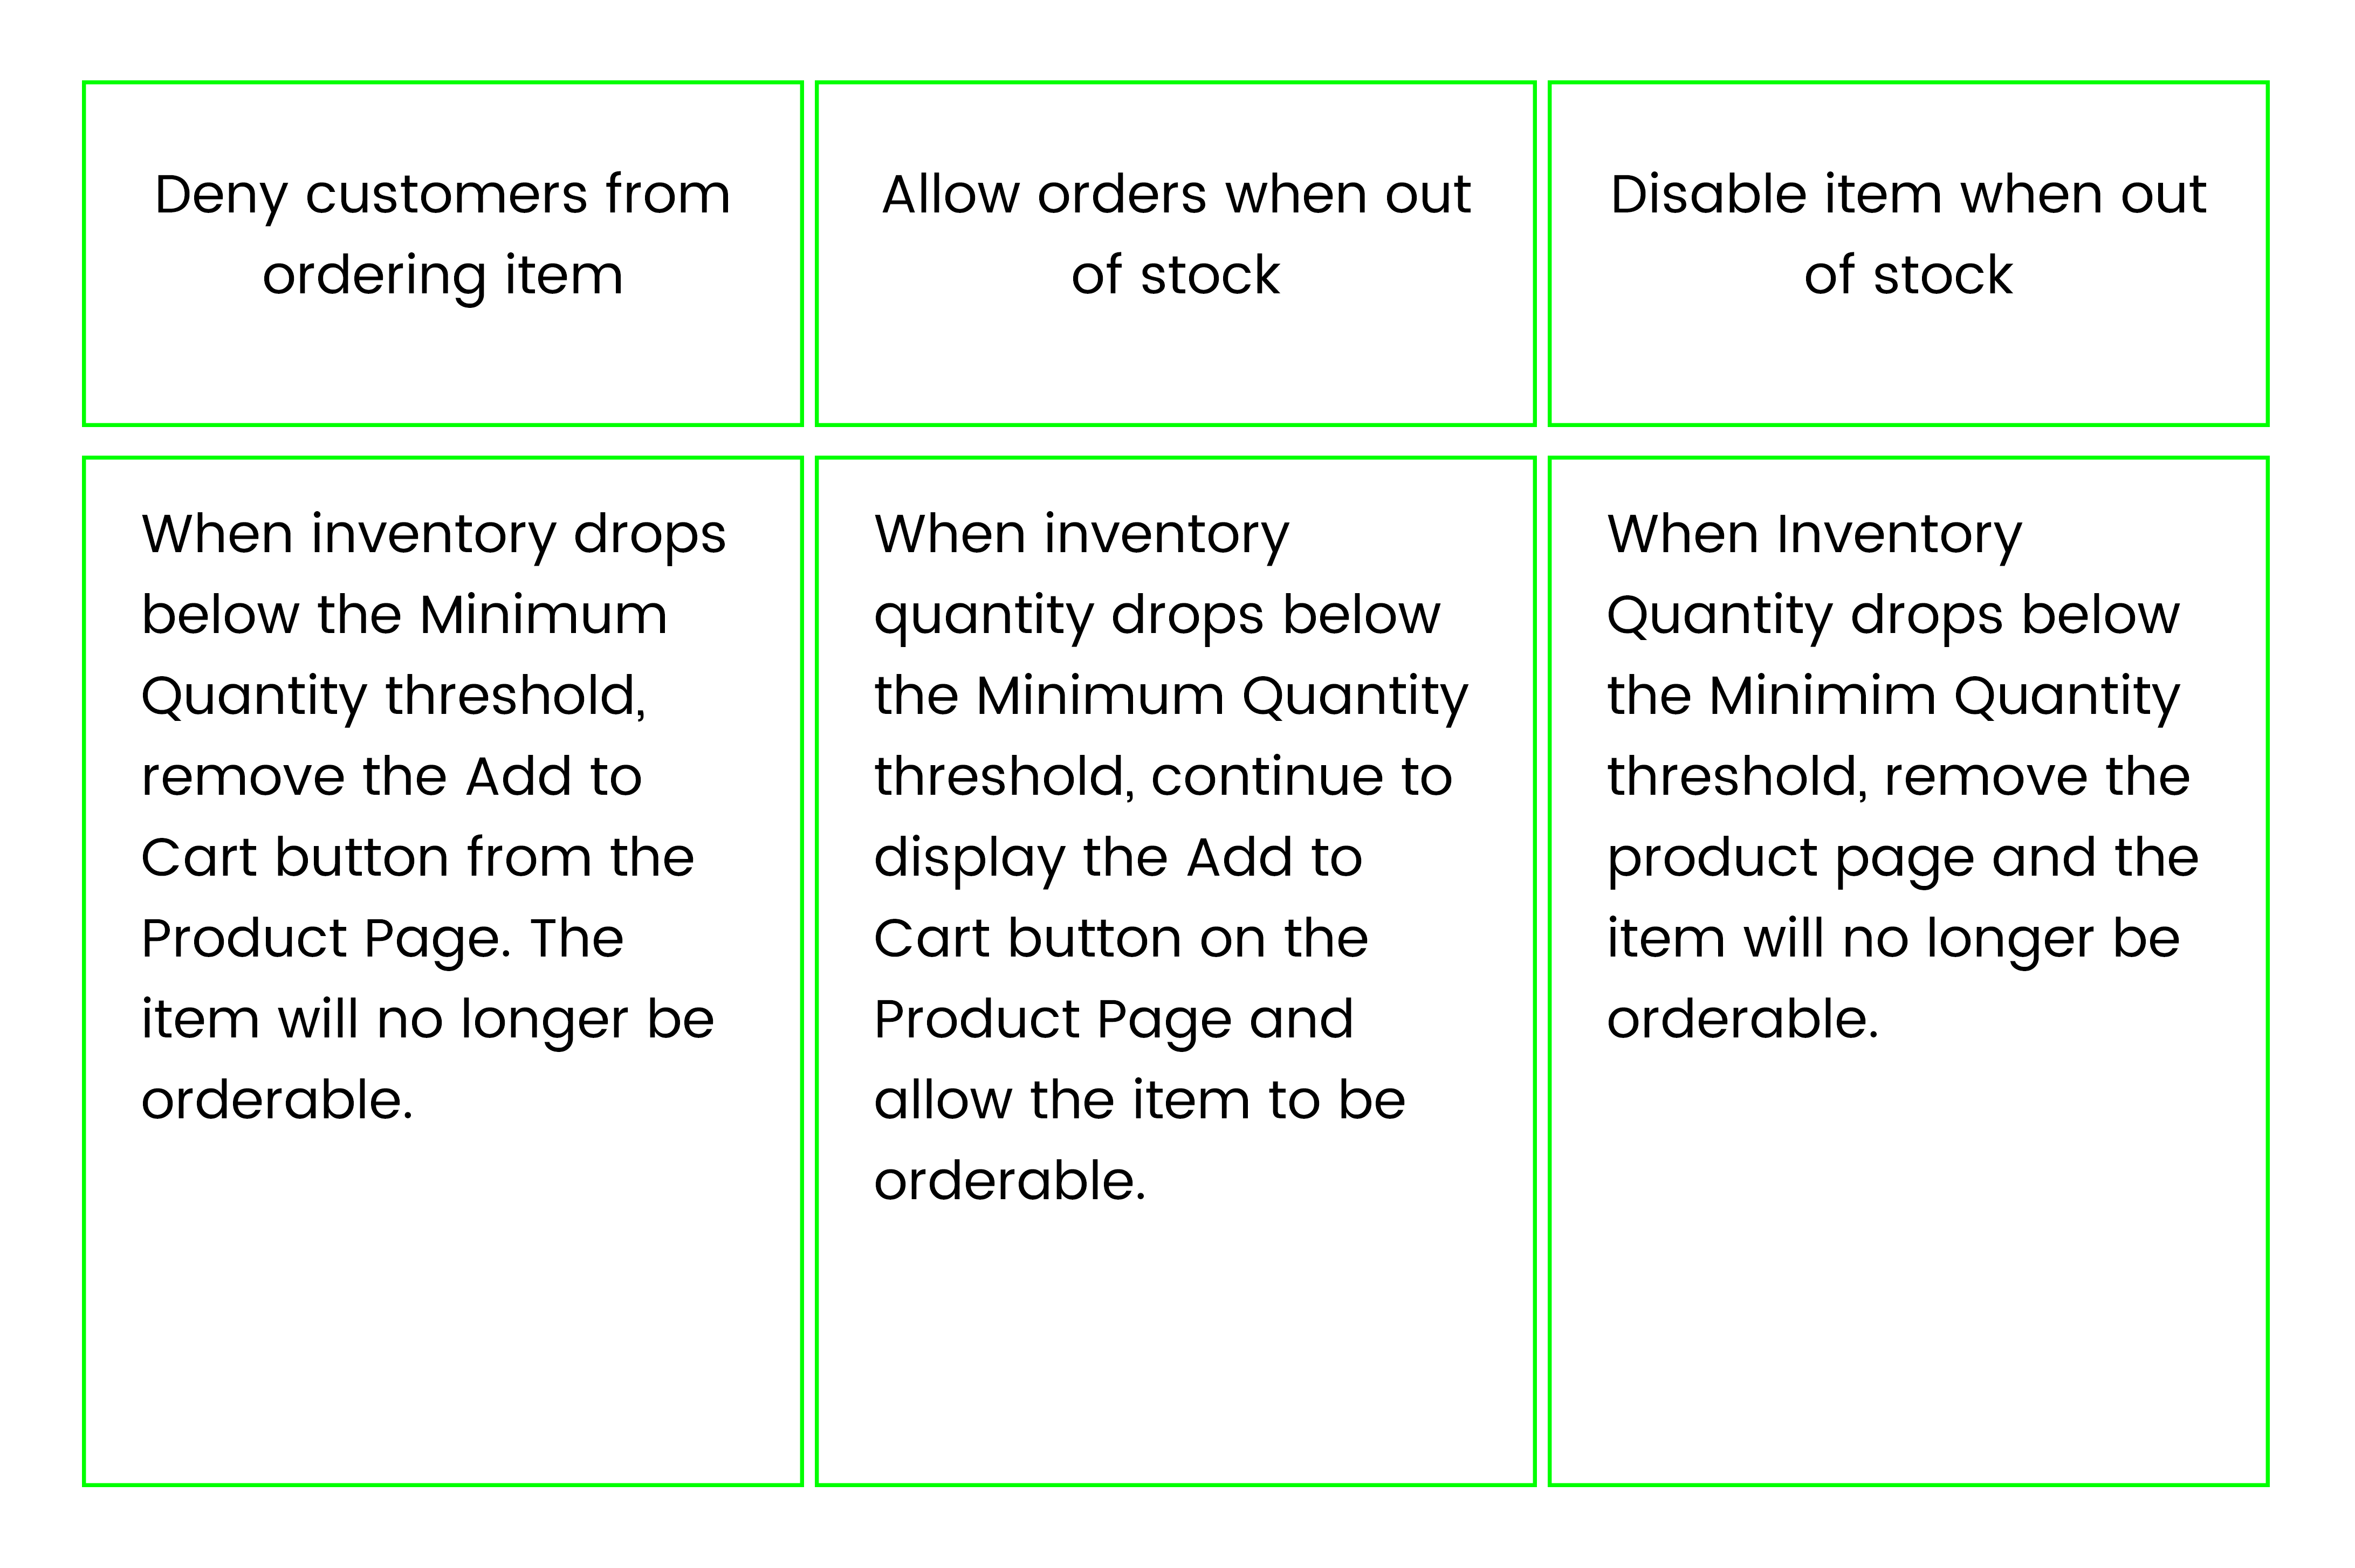Select the "Cart button from the" line
The image size is (2355, 1568).
417,857
